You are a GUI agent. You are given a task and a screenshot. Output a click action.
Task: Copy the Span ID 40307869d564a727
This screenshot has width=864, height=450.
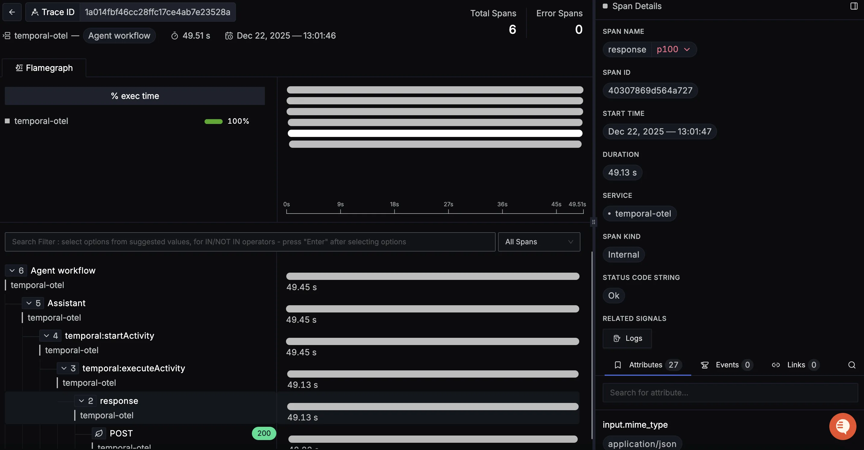tap(650, 90)
